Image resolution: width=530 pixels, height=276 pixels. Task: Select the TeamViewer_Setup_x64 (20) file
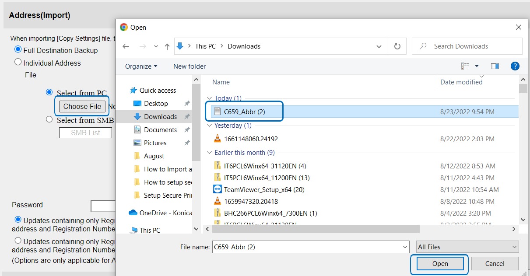pyautogui.click(x=263, y=189)
